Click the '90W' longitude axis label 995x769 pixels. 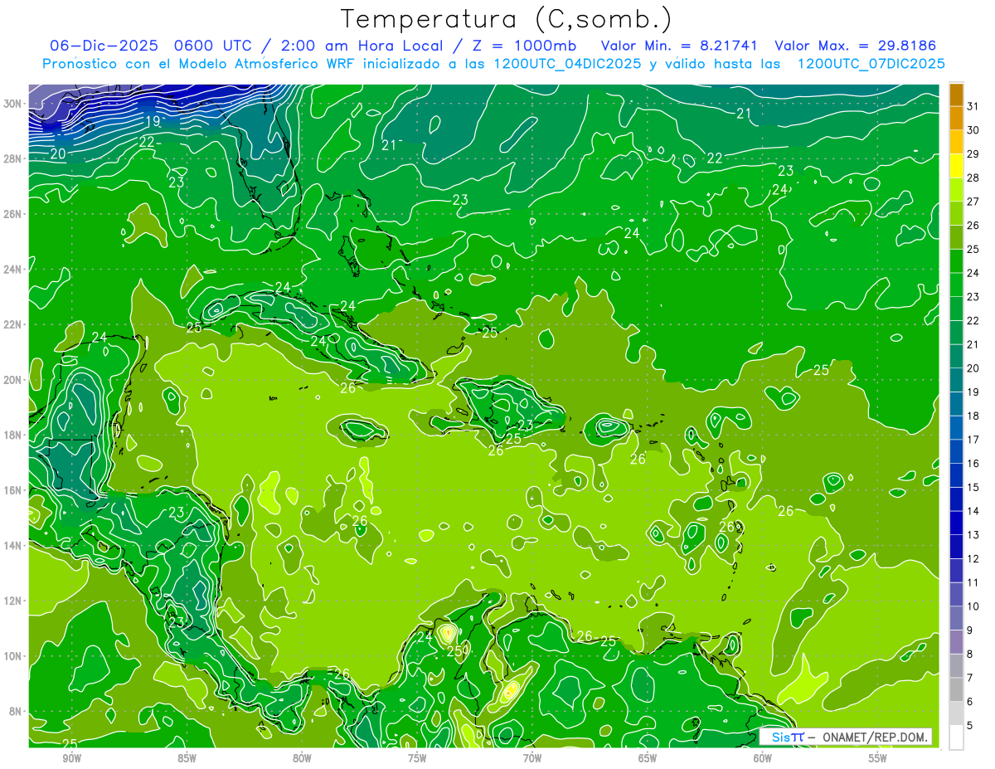click(71, 758)
